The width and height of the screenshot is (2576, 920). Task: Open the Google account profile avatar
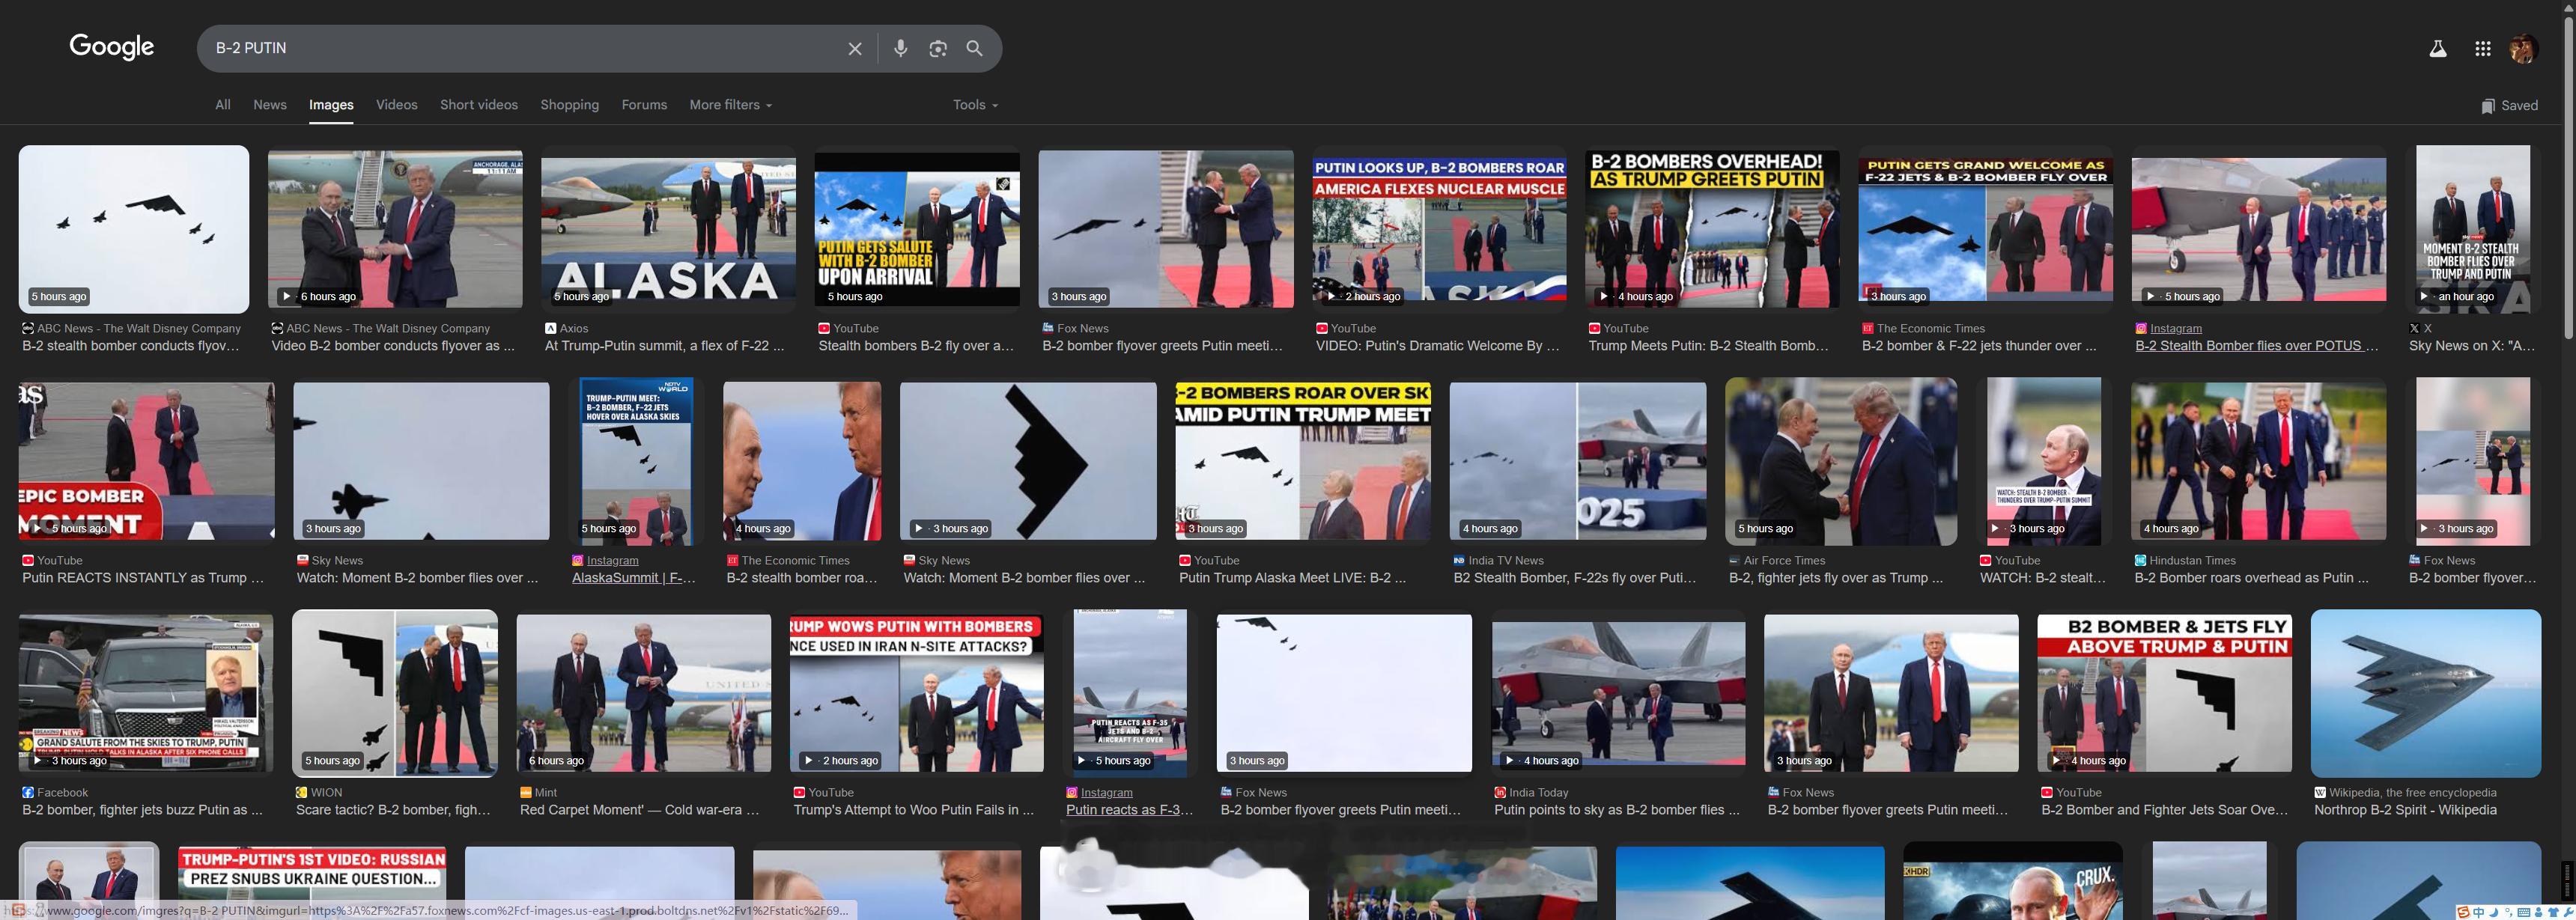(x=2524, y=48)
